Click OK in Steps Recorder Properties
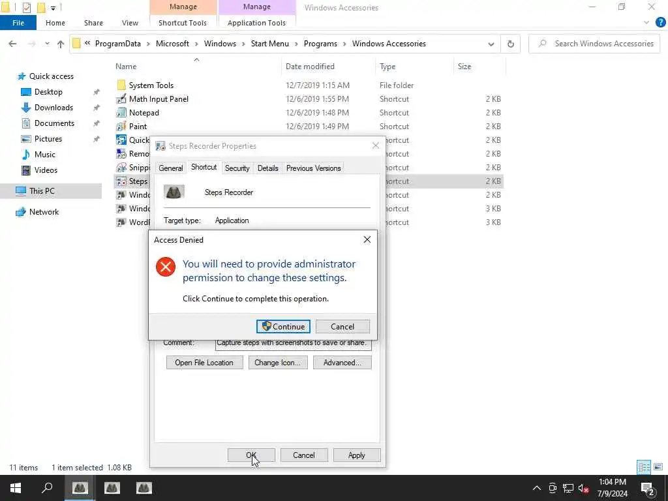The height and width of the screenshot is (501, 668). pos(251,455)
